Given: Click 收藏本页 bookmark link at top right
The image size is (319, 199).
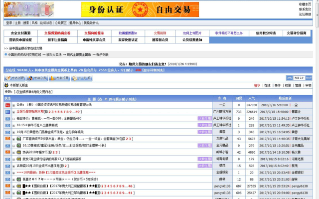Looking at the screenshot, I should [x=305, y=4].
